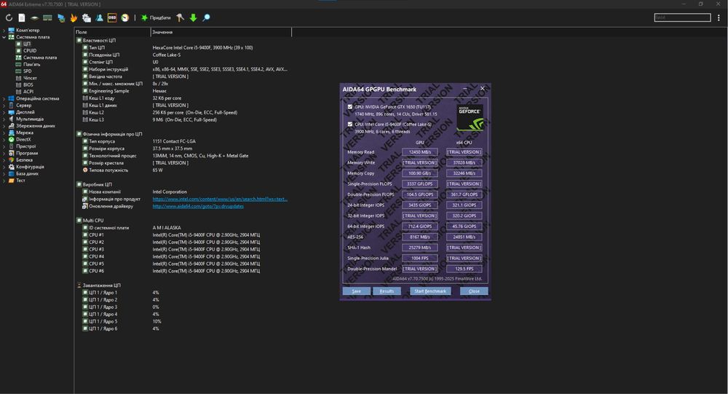Click the speaker icon beside Мультимедіа

coord(12,119)
